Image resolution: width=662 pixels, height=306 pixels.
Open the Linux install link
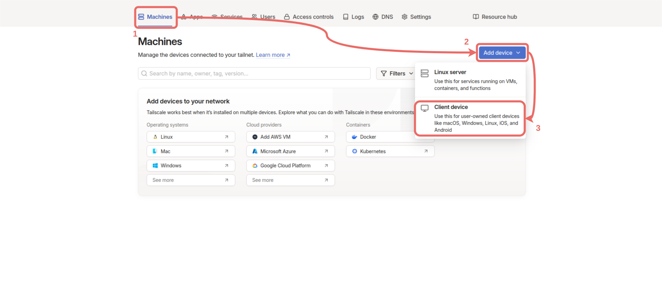click(191, 137)
